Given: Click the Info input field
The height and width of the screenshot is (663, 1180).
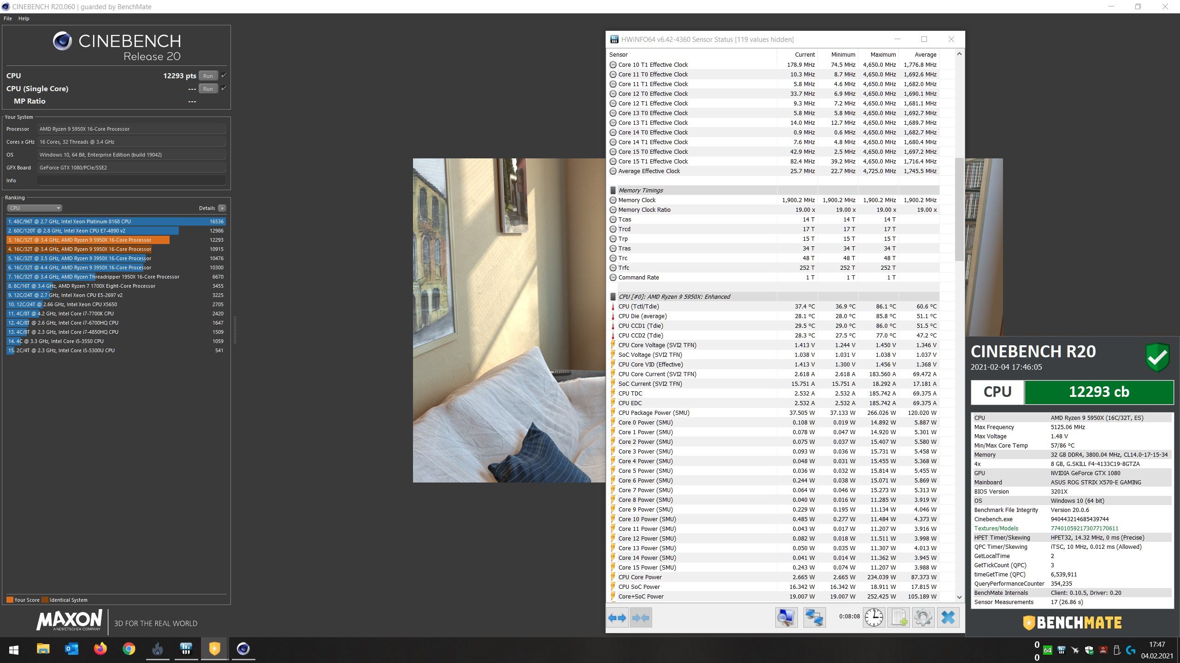Looking at the screenshot, I should click(131, 180).
